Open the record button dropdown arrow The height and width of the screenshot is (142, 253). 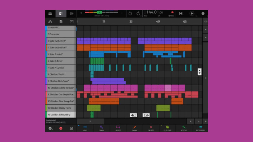click(x=207, y=16)
